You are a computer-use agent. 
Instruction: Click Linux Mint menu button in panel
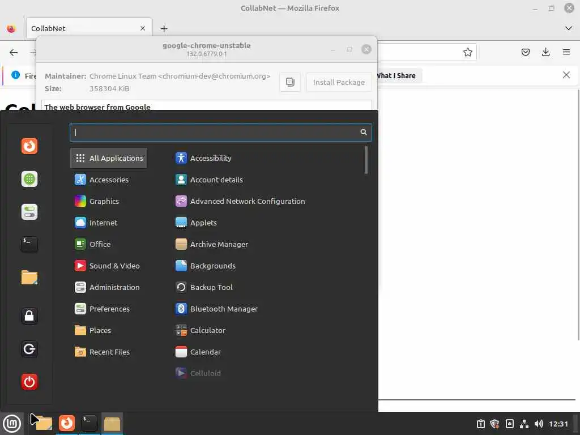click(x=12, y=424)
